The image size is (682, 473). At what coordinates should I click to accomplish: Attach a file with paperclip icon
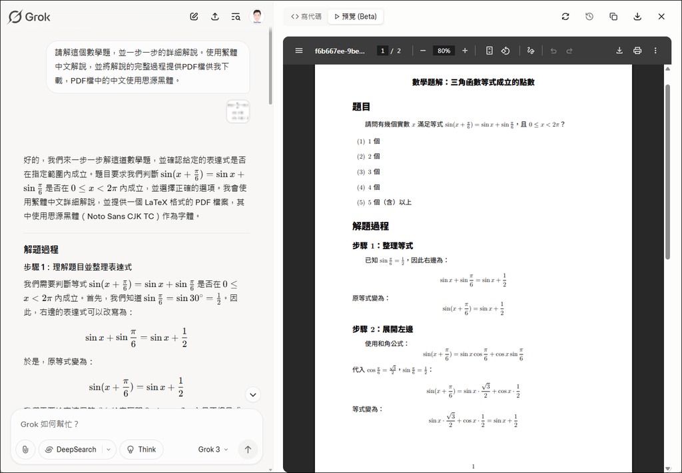point(25,450)
